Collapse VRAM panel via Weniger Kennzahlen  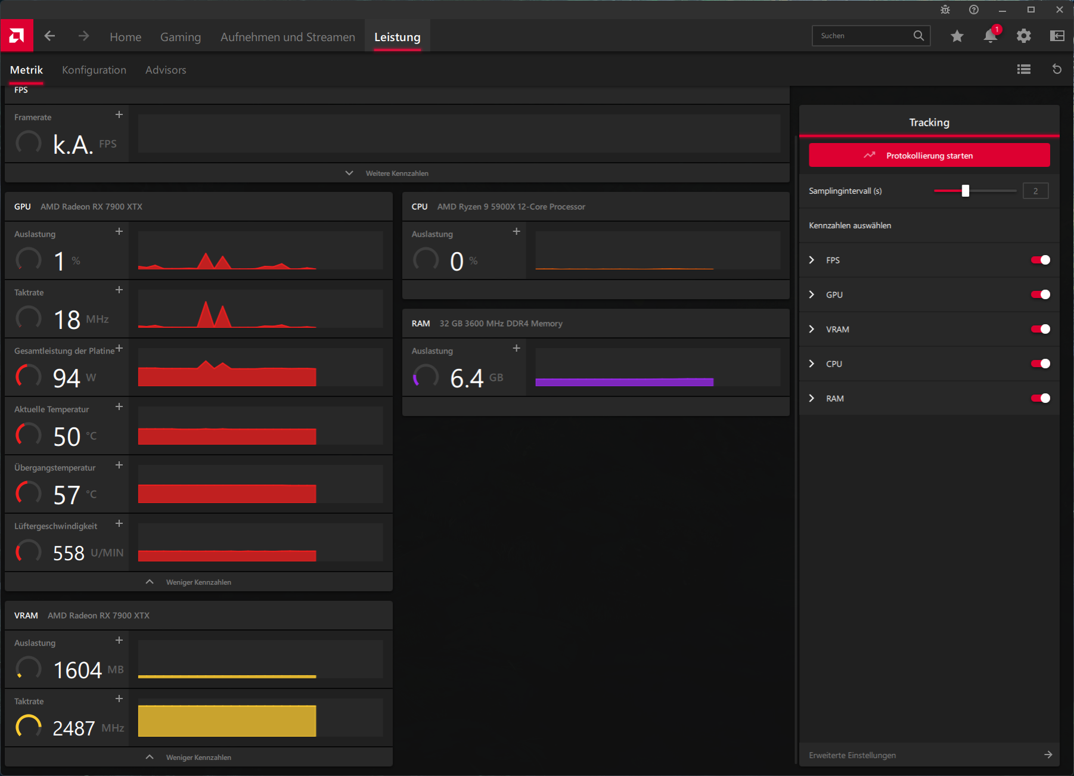pyautogui.click(x=198, y=757)
